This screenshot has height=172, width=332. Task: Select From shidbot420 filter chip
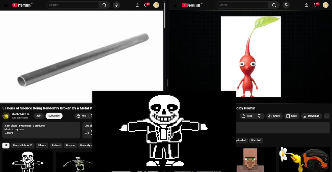click(x=23, y=145)
